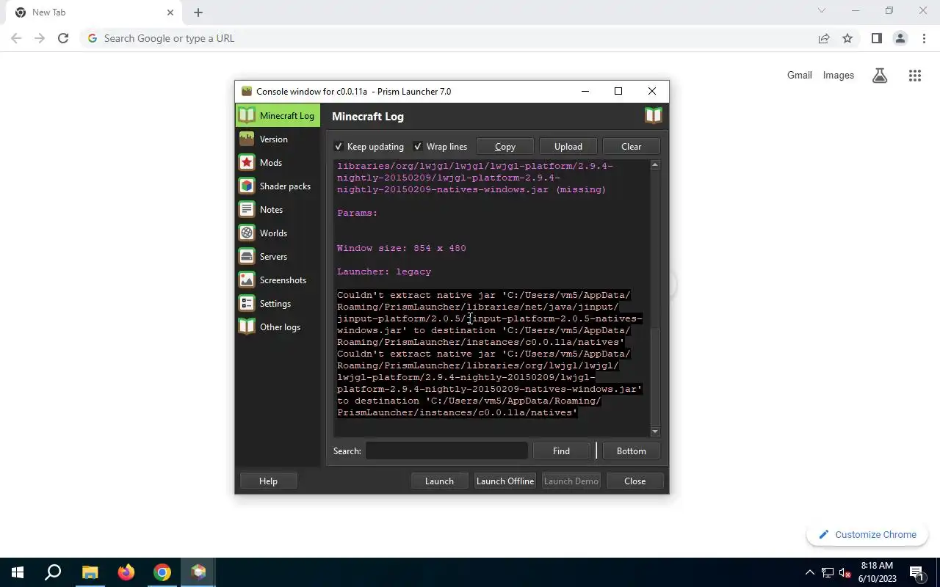
Task: Open Firefox from taskbar
Action: coord(126,572)
